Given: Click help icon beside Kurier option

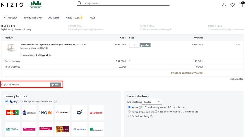Looking at the screenshot, I should (x=140, y=107).
